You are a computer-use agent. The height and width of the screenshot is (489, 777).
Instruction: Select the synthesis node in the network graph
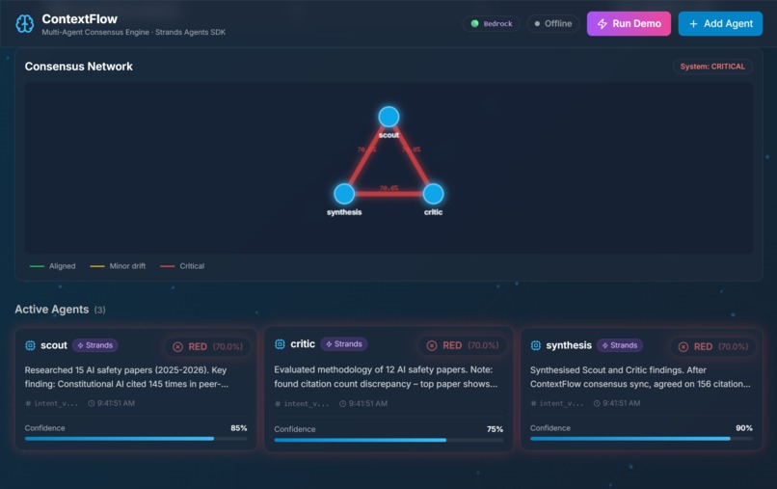tap(344, 194)
